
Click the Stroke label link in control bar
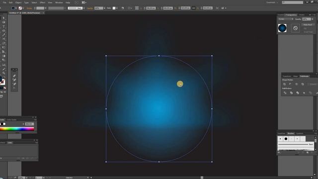[29, 8]
